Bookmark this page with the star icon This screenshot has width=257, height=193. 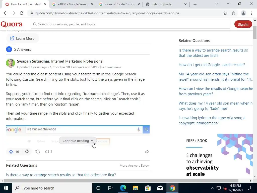click(x=233, y=13)
